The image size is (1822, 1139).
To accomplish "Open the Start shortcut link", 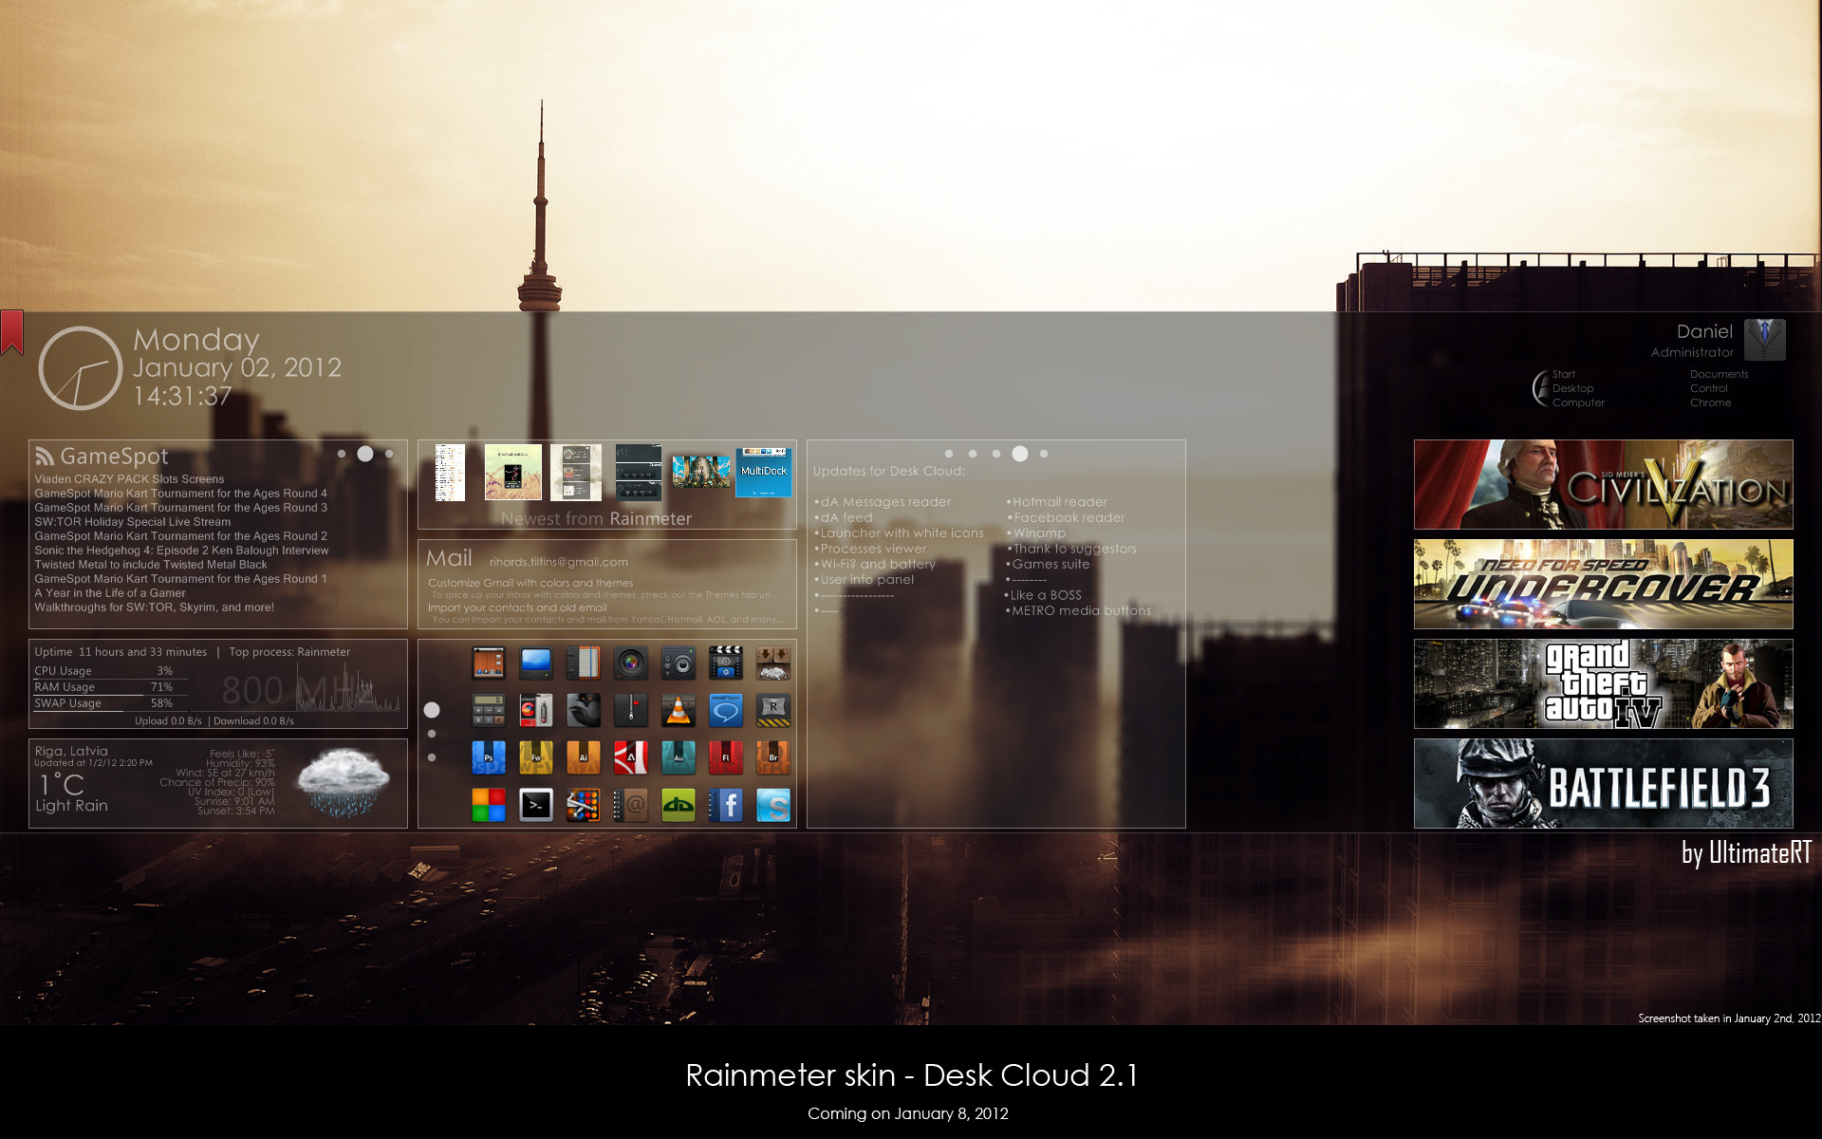I will pyautogui.click(x=1564, y=374).
